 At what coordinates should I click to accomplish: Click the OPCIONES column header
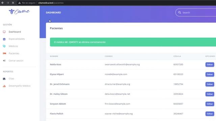click(210, 56)
